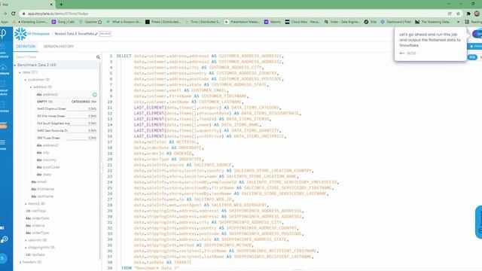
Task: Click line 39 FROM clause in SQL editor
Action: [x=150, y=268]
